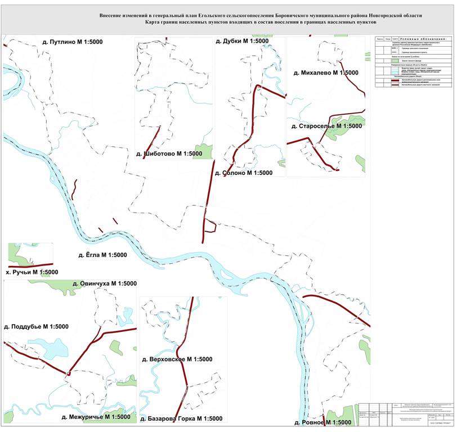The height and width of the screenshot is (432, 461).
Task: Click the 'д. Межуричье М 1:5000' label
Action: pyautogui.click(x=96, y=417)
